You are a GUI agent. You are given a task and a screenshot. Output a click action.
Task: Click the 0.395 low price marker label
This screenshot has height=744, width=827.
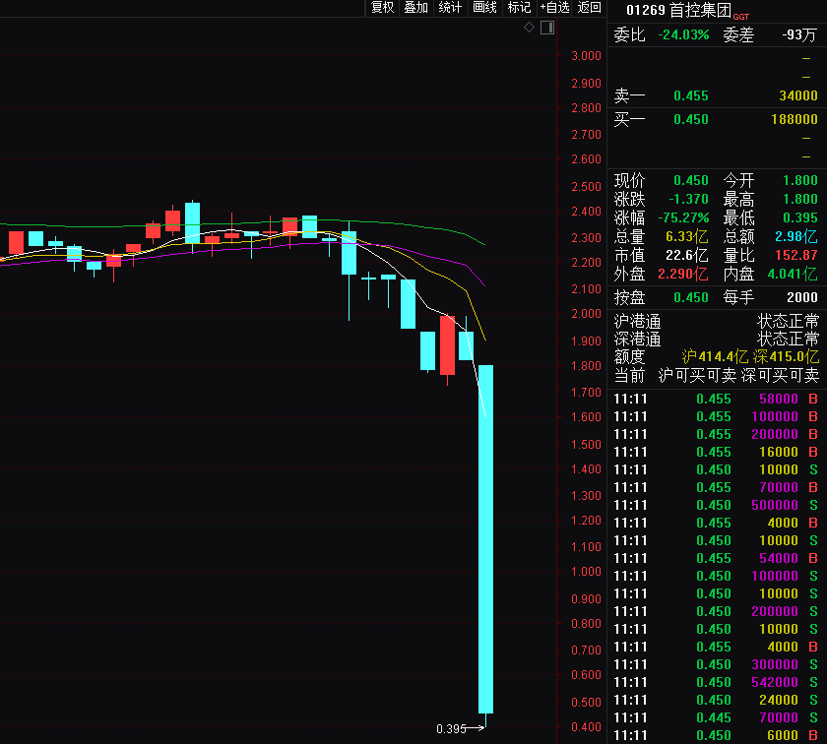[451, 729]
